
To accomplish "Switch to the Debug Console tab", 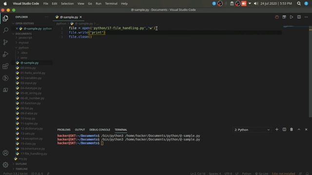I will pyautogui.click(x=99, y=130).
